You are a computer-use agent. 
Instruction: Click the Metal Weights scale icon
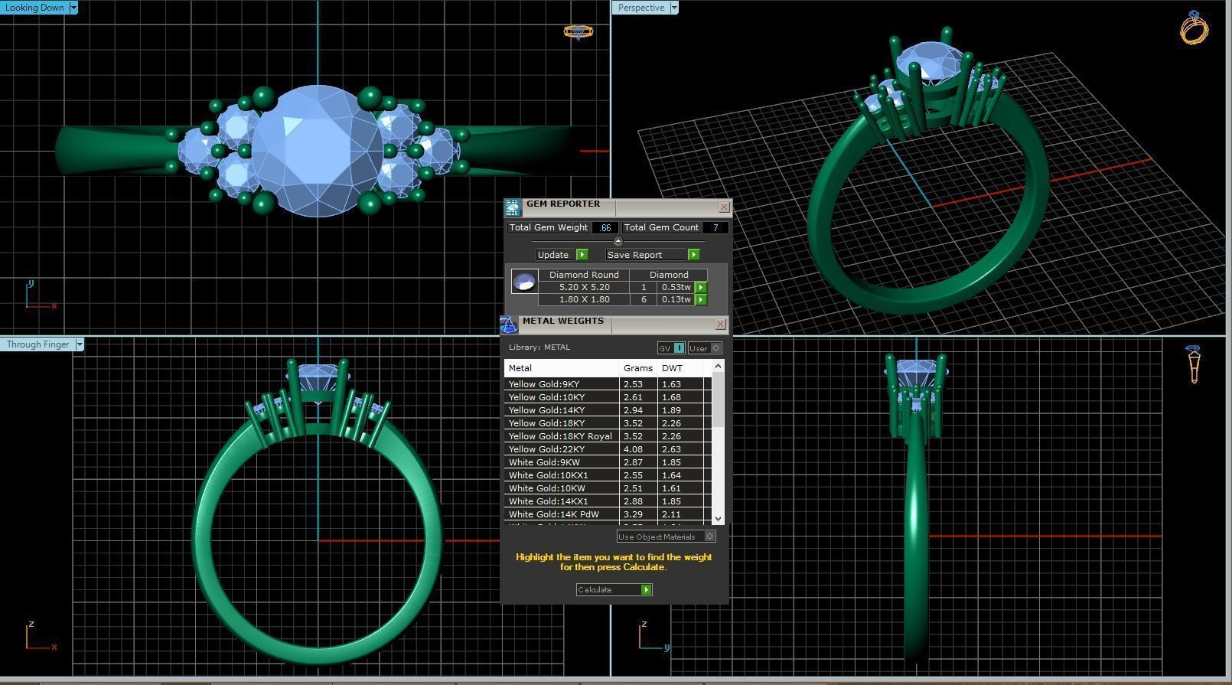(509, 325)
